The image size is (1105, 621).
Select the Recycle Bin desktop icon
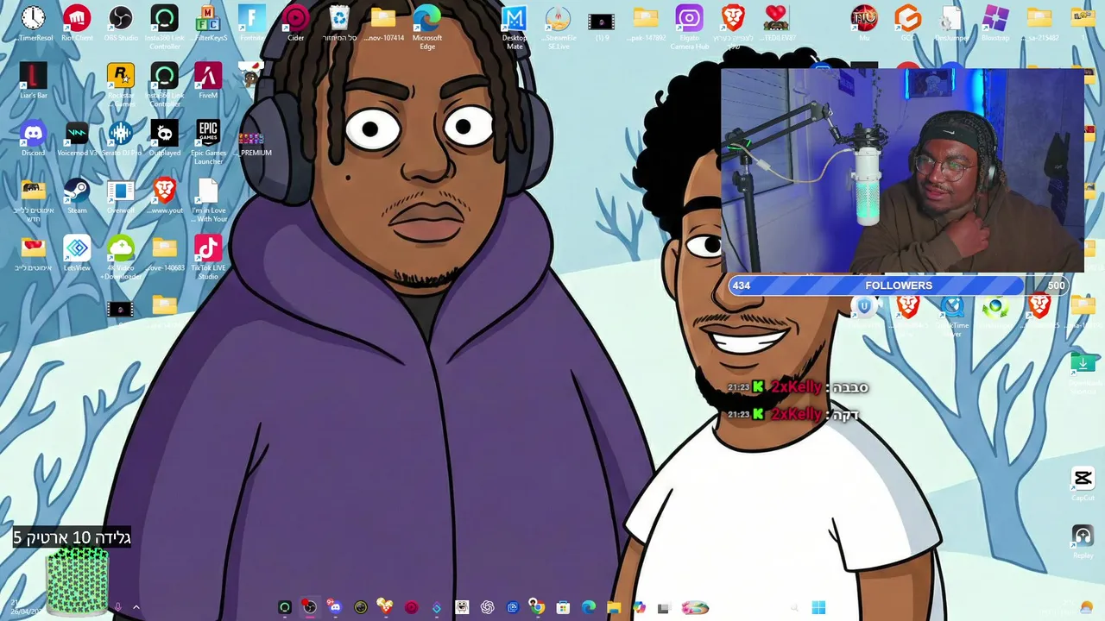click(x=339, y=23)
